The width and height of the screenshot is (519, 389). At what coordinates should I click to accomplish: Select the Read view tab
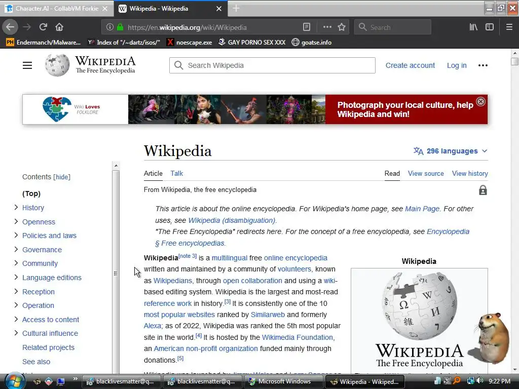[x=392, y=173]
